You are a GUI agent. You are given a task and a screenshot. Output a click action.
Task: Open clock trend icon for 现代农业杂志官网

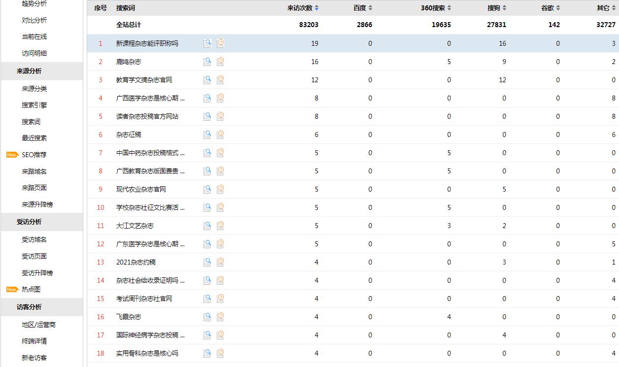click(x=220, y=189)
